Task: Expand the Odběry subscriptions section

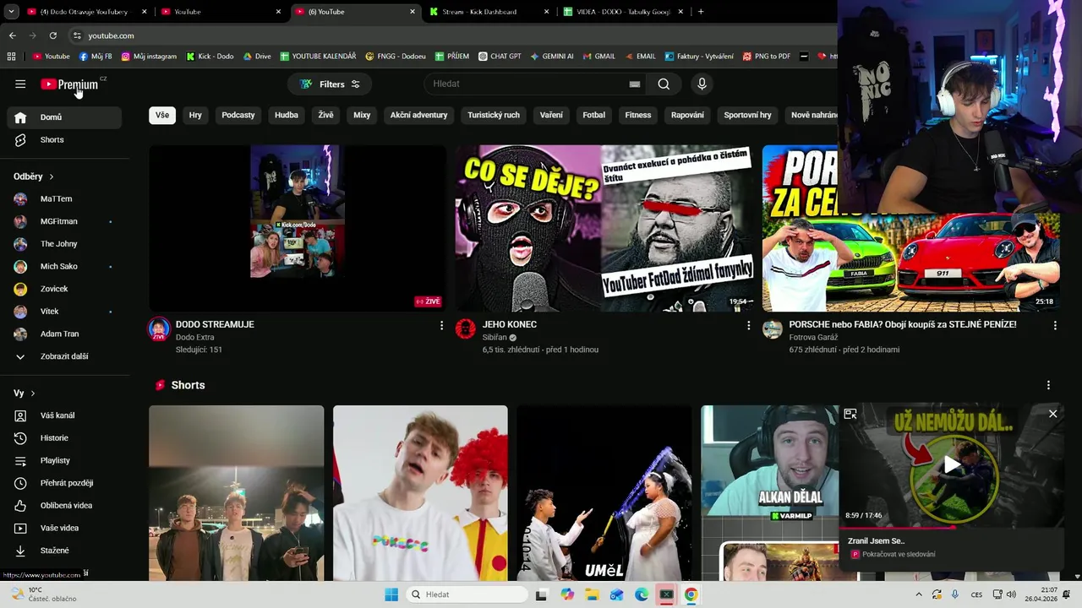Action: tap(34, 176)
